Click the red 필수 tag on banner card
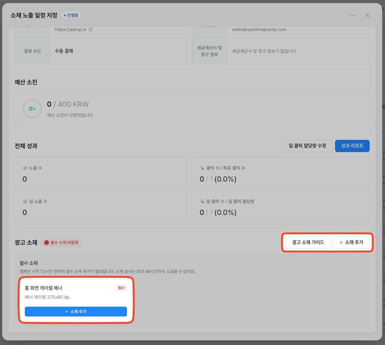 tap(121, 288)
